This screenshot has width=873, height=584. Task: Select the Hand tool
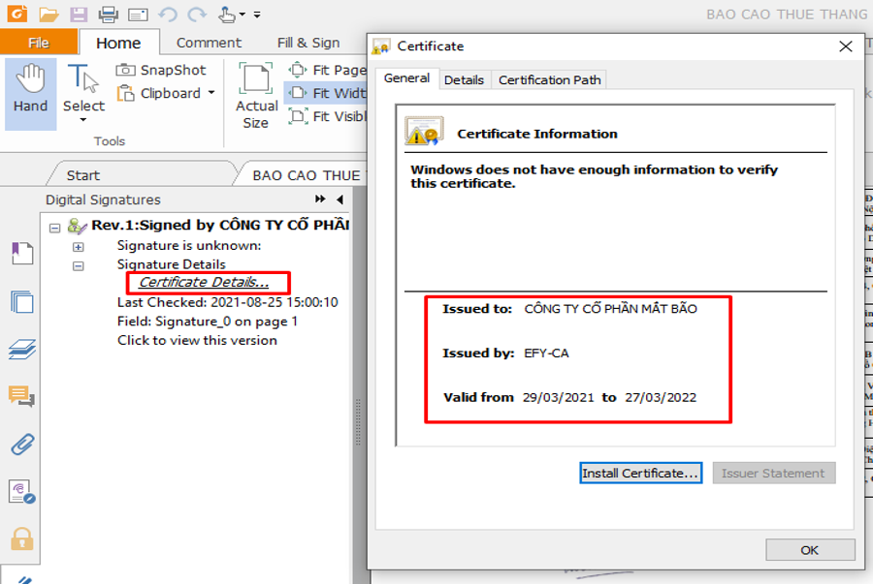point(31,93)
